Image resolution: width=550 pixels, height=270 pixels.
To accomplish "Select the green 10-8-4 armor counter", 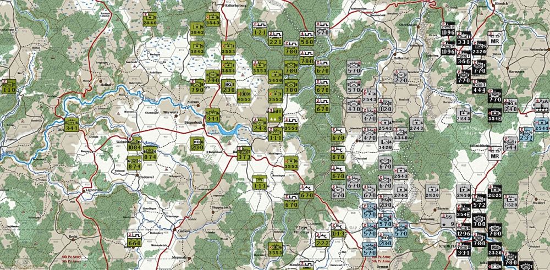I will click(134, 144).
